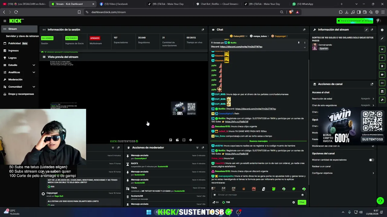Open the stream preview settings gear
The height and width of the screenshot is (217, 387).
190,140
